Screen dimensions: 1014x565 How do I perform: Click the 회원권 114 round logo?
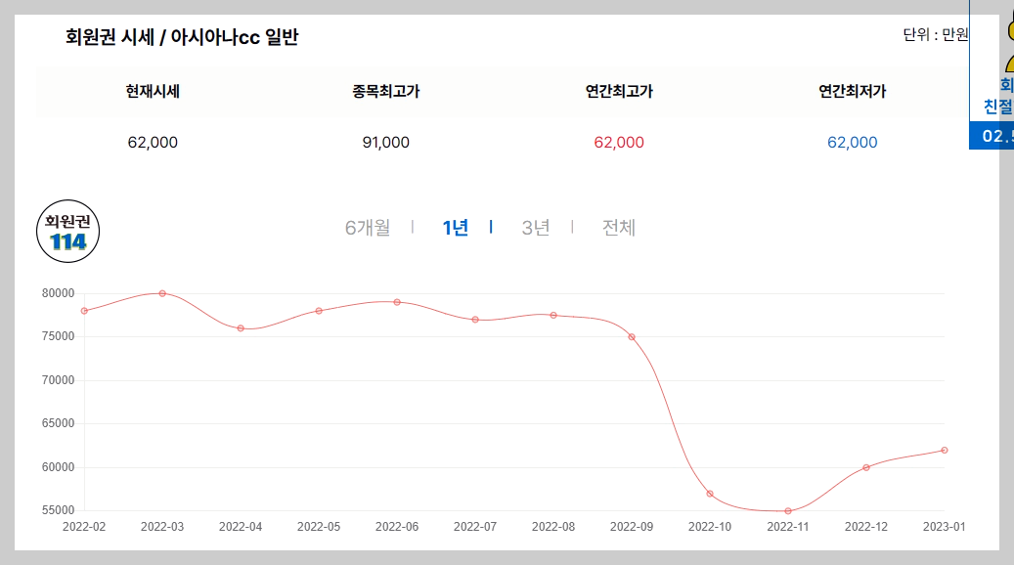(x=67, y=232)
